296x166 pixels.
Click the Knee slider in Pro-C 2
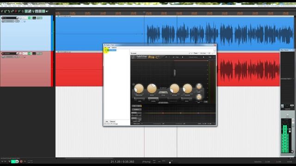point(140,98)
